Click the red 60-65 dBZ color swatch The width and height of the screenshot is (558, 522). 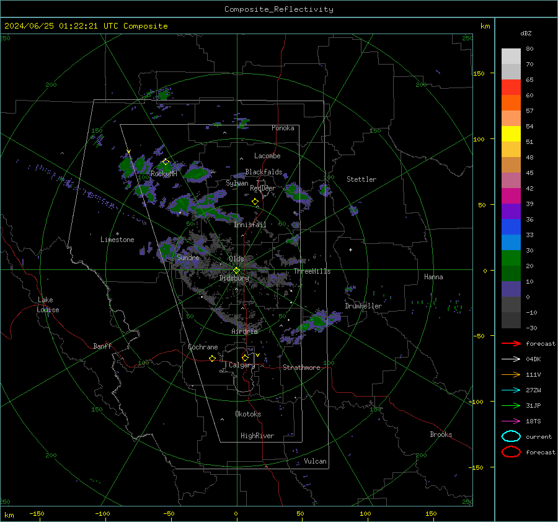tap(511, 88)
